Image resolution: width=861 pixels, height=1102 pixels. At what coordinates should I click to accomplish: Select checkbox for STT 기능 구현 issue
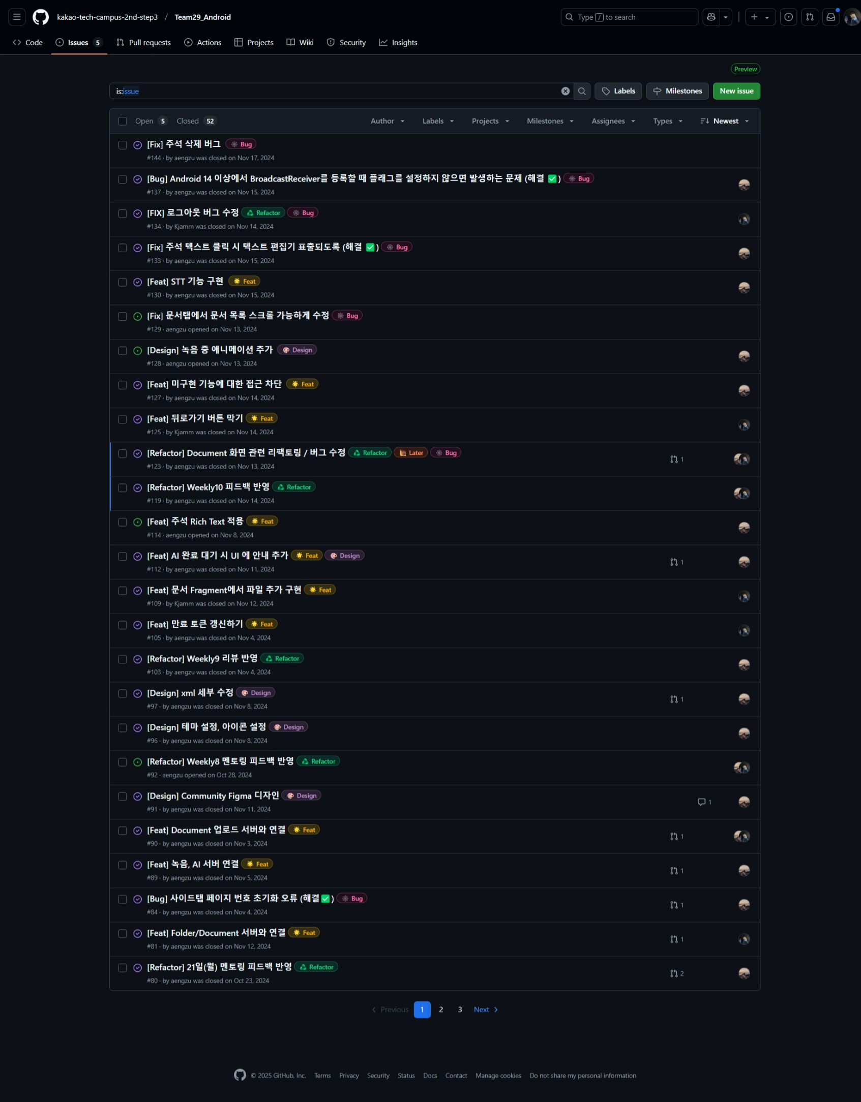(123, 283)
